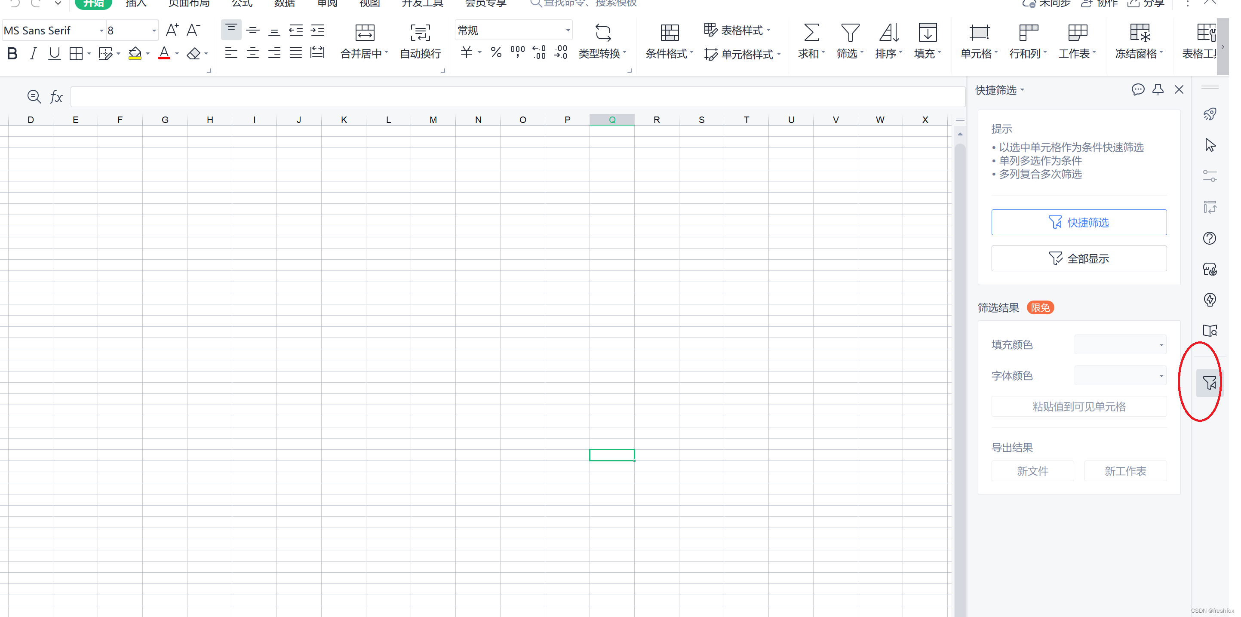
Task: Open the Insert ribbon tab
Action: click(x=136, y=4)
